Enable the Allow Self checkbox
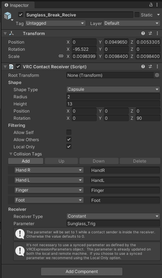 click(x=69, y=132)
